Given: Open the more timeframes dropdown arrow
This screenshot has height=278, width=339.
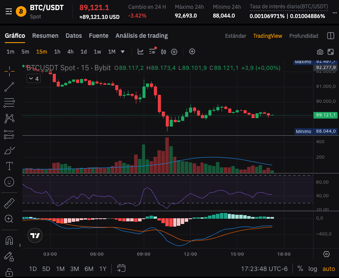Looking at the screenshot, I should [123, 52].
